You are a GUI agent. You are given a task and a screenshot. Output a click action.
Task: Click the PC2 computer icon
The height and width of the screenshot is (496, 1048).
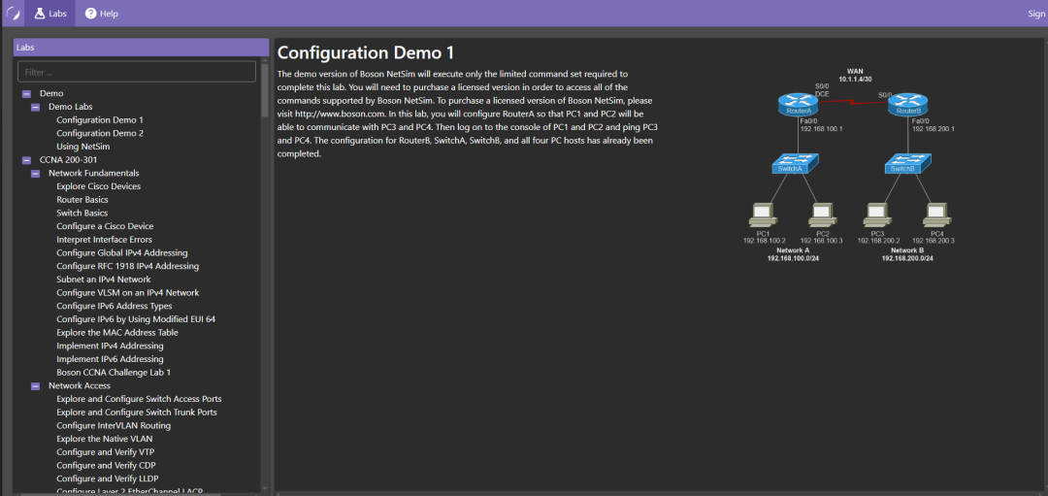(822, 214)
